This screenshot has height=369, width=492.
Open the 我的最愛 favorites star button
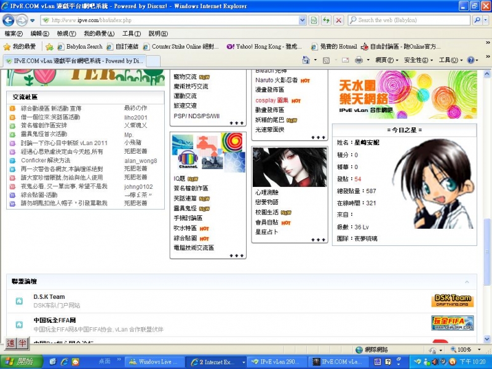click(20, 47)
